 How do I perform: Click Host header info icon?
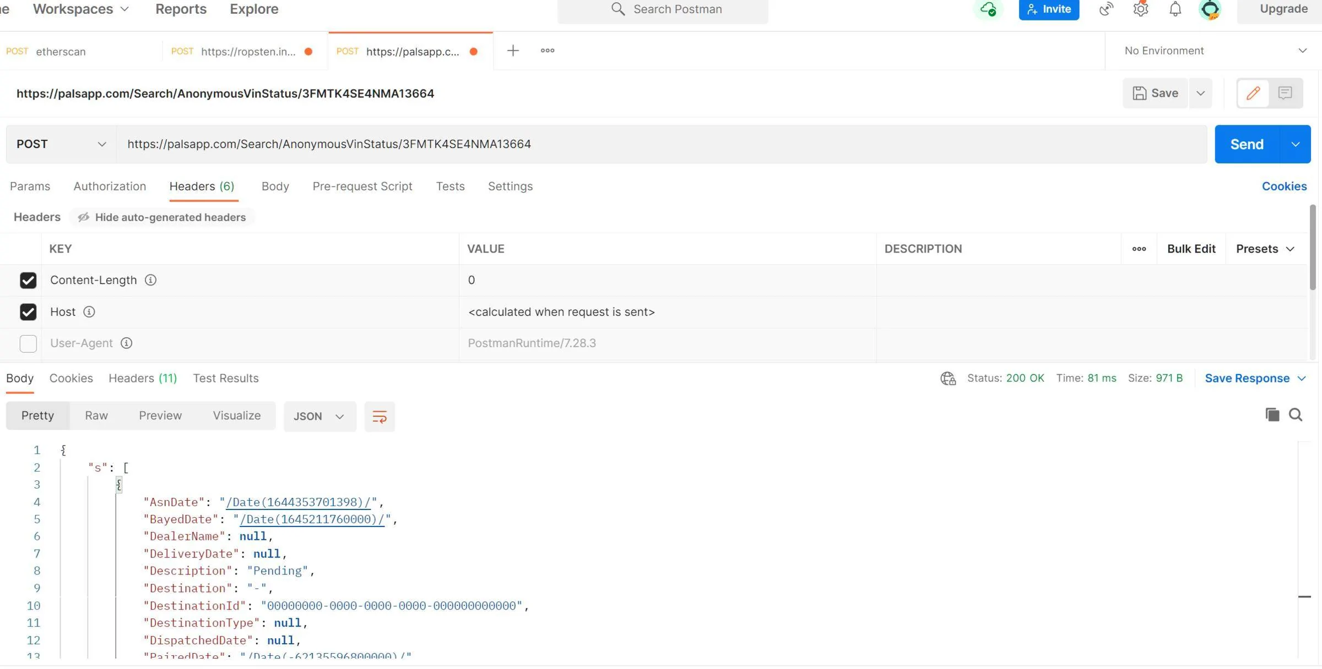pyautogui.click(x=89, y=312)
